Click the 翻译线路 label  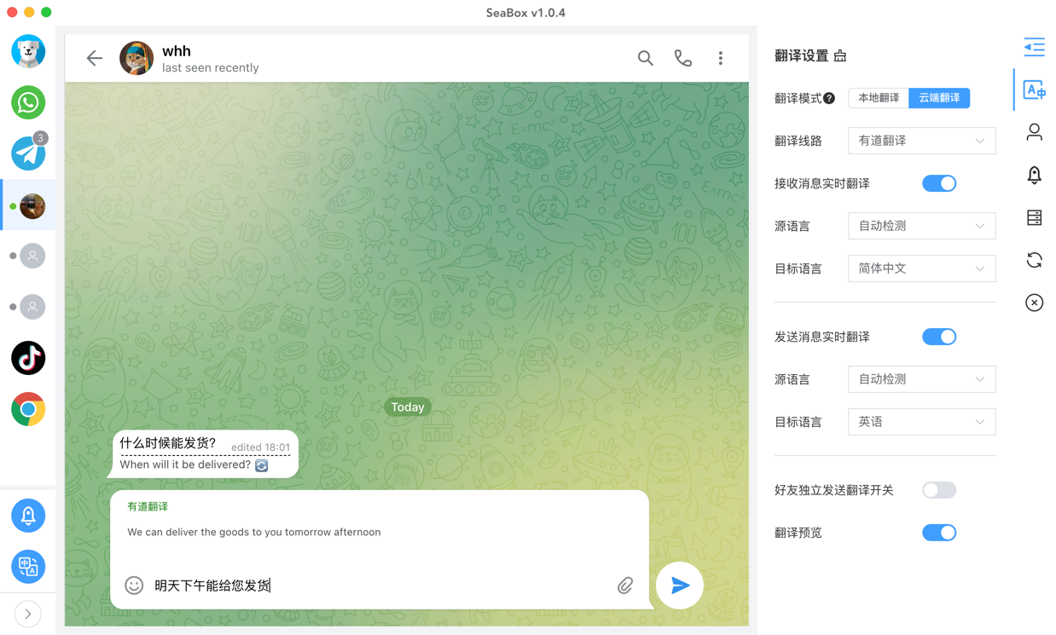coord(798,141)
